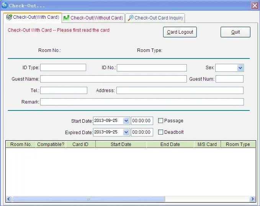Open the Expired Date calendar dropdown
Image resolution: width=260 pixels, height=206 pixels.
[126, 132]
